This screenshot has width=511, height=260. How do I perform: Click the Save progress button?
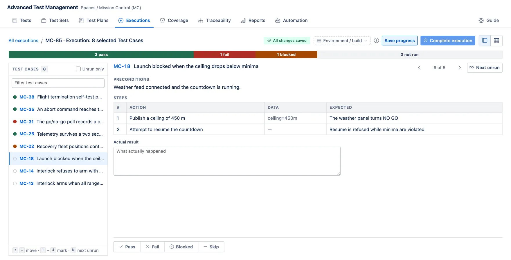(400, 41)
